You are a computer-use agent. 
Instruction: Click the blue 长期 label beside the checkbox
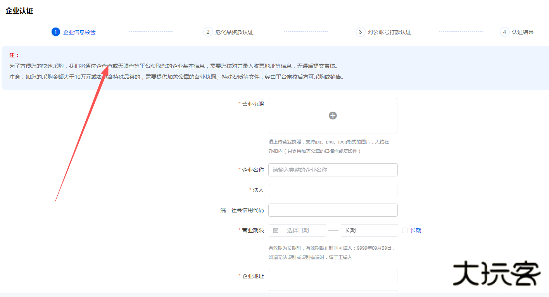pos(416,230)
